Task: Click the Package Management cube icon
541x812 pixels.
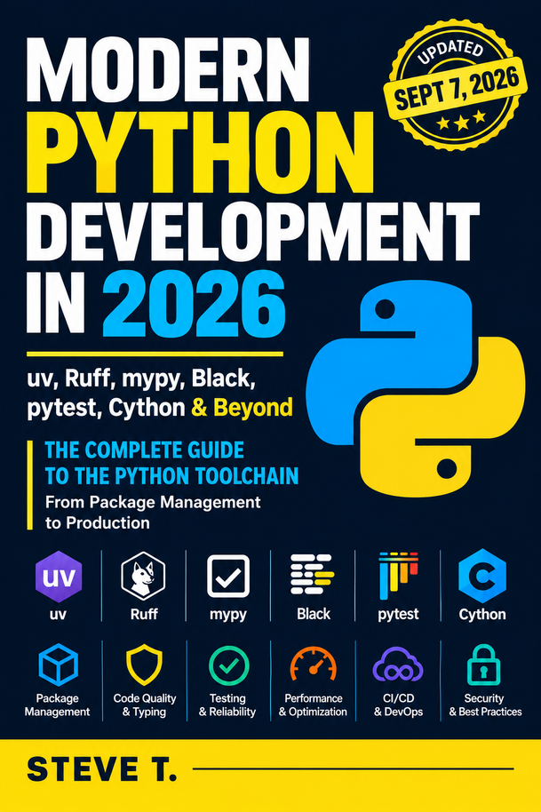Action: (59, 665)
